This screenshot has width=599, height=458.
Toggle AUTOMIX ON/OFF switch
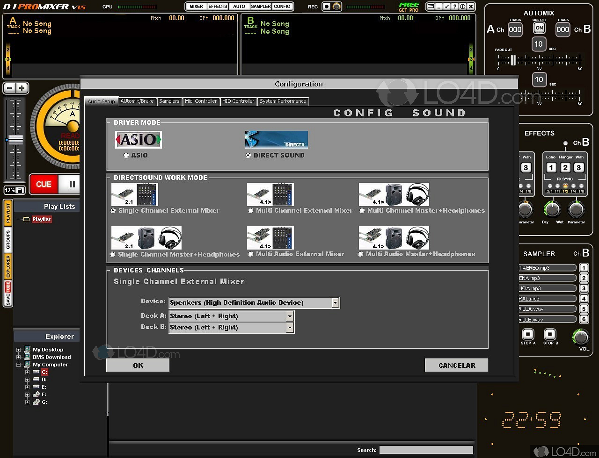(539, 28)
